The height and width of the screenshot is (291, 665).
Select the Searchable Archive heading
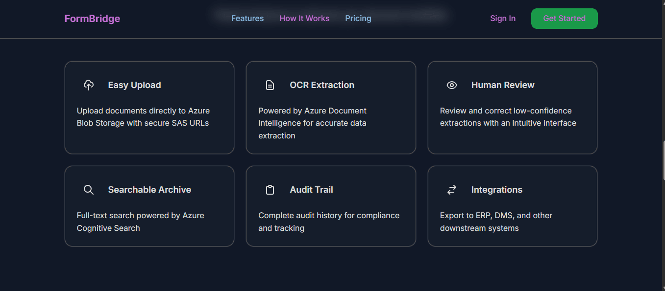point(149,190)
